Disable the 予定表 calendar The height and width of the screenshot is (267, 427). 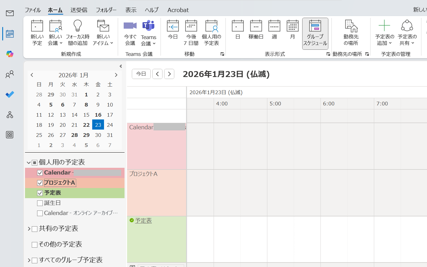pos(40,193)
